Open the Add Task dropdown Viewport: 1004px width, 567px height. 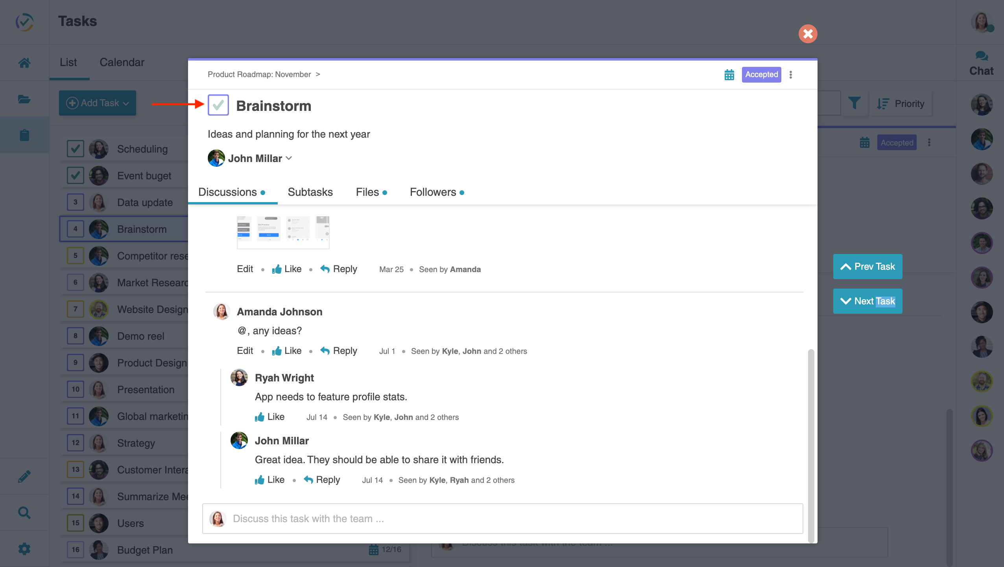point(98,103)
